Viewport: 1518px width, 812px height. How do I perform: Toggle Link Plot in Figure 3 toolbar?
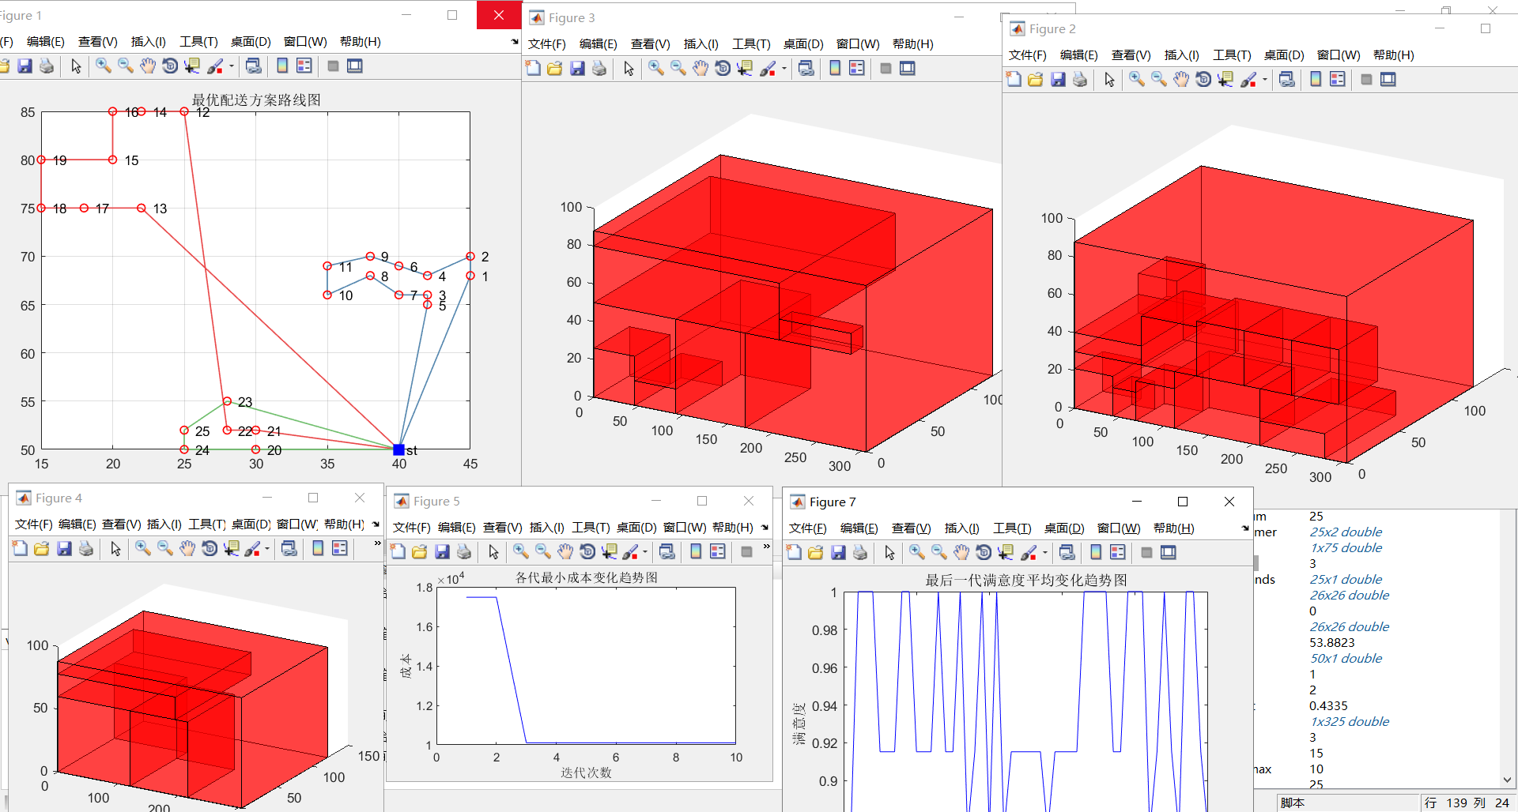coord(806,69)
